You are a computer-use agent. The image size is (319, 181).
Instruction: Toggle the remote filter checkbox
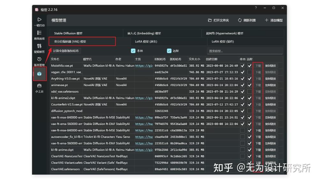169,51
